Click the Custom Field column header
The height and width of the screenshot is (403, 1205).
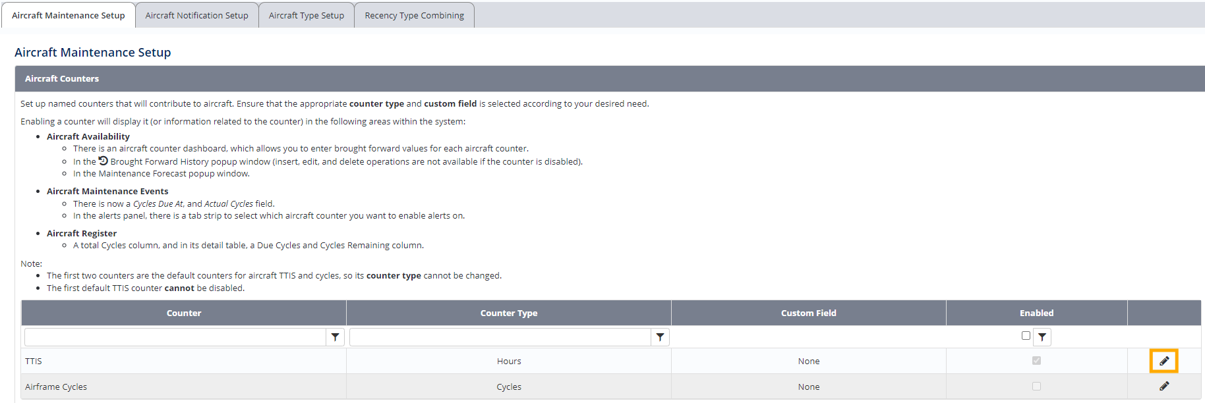(x=808, y=313)
